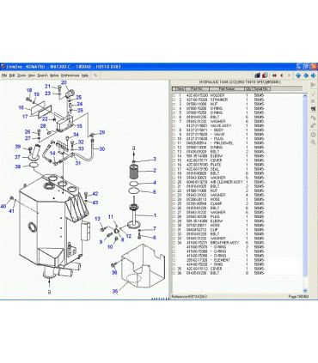318x363 pixels.
Task: Click the grey X icon beside parts list
Action: (313, 101)
